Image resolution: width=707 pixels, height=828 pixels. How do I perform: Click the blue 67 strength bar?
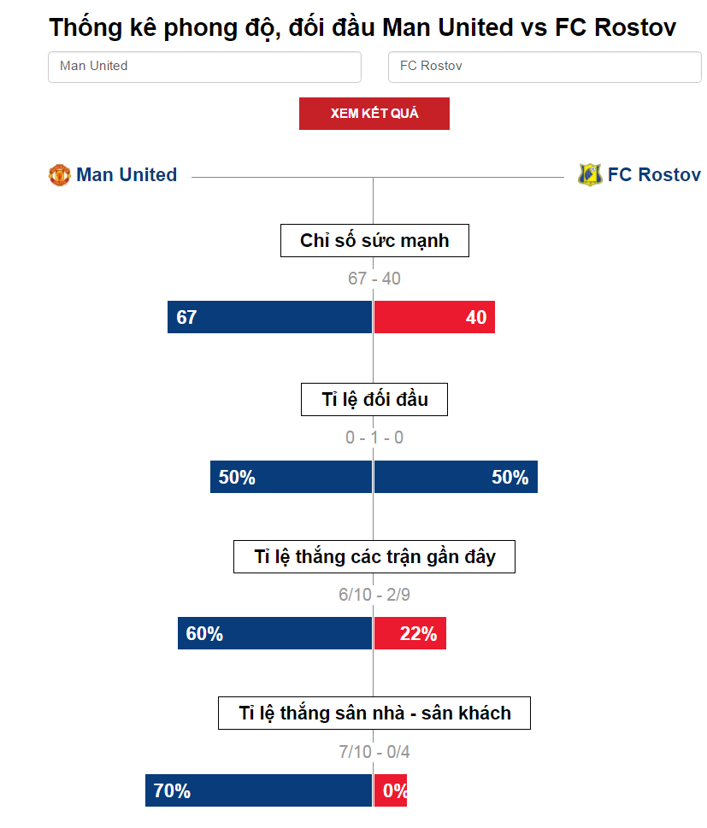coord(269,317)
